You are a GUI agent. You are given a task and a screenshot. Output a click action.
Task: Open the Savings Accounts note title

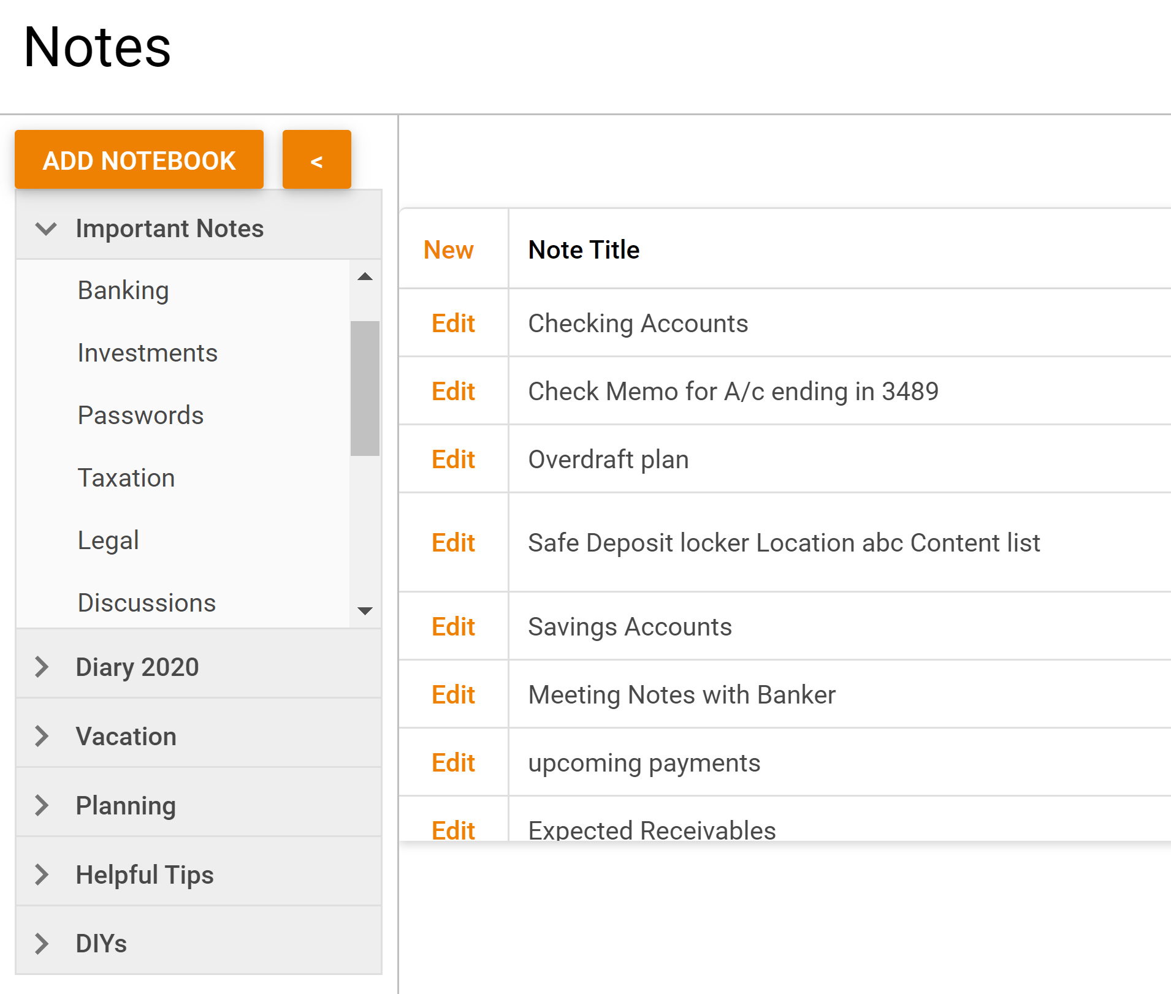[x=630, y=627]
